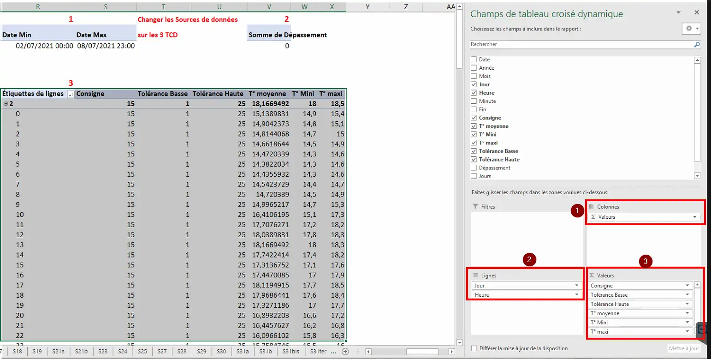
Task: Click field list scrollbar down arrow
Action: (697, 175)
